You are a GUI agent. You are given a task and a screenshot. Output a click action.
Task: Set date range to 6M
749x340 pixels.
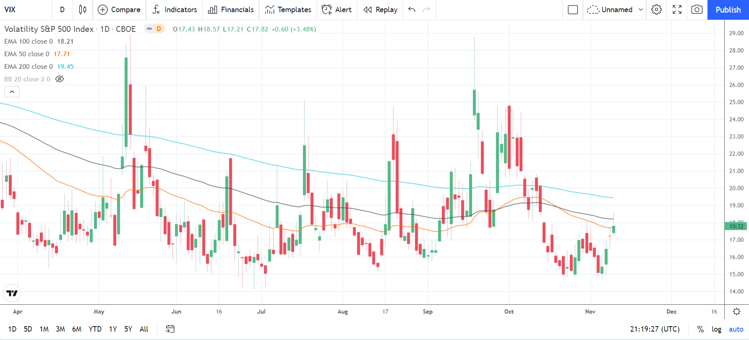(x=77, y=329)
